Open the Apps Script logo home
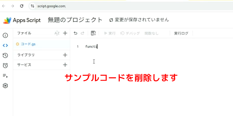Screen dimensions: 233x116 click(7, 20)
